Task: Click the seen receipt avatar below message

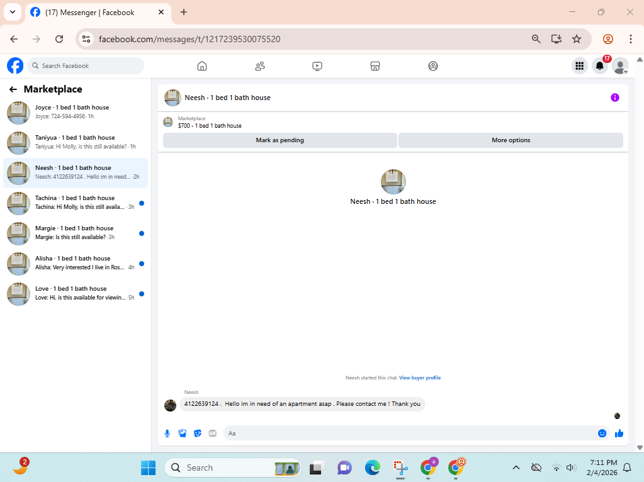Action: 617,416
